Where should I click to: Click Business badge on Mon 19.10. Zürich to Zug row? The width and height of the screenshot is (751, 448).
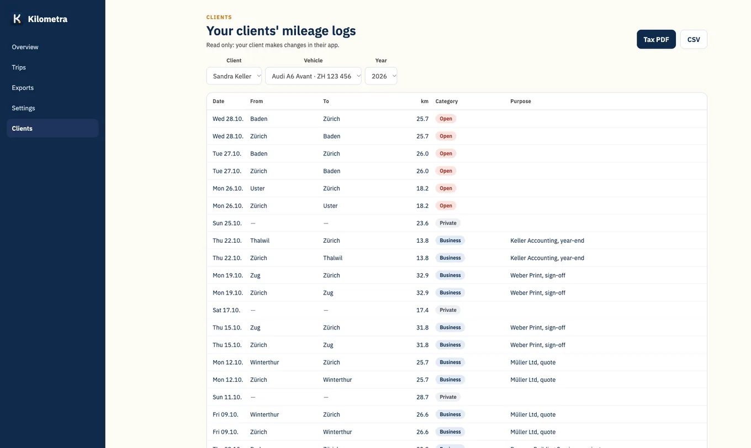pyautogui.click(x=451, y=293)
